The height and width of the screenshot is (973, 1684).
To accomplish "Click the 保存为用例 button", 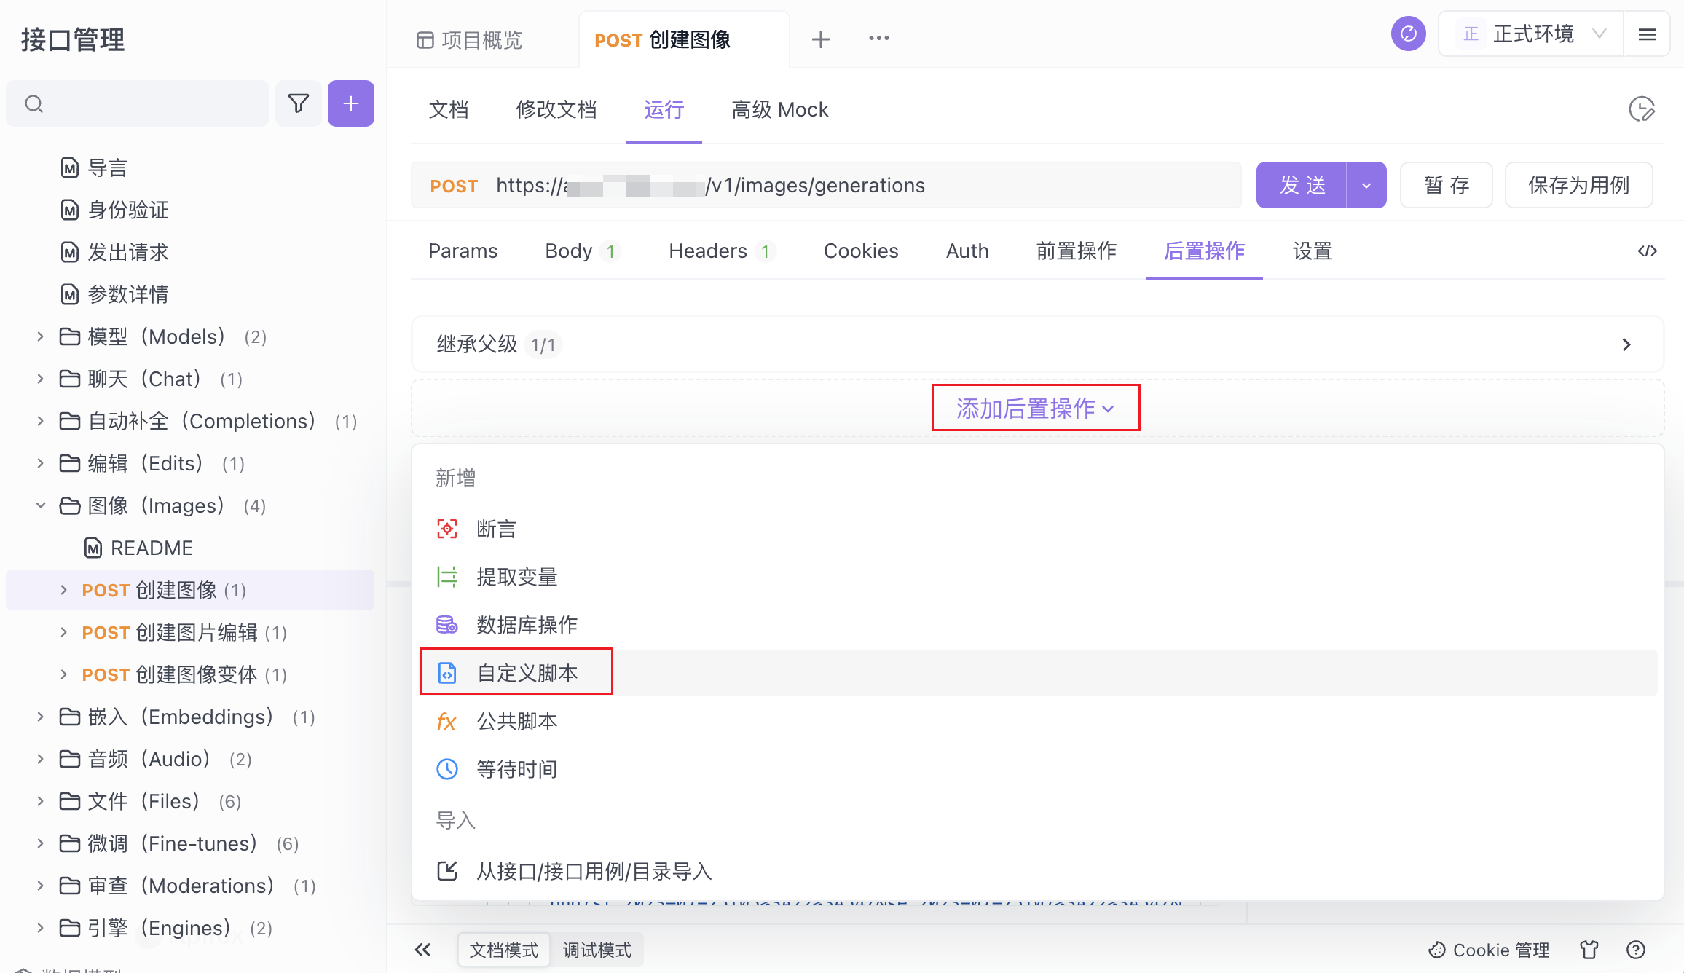I will point(1578,185).
